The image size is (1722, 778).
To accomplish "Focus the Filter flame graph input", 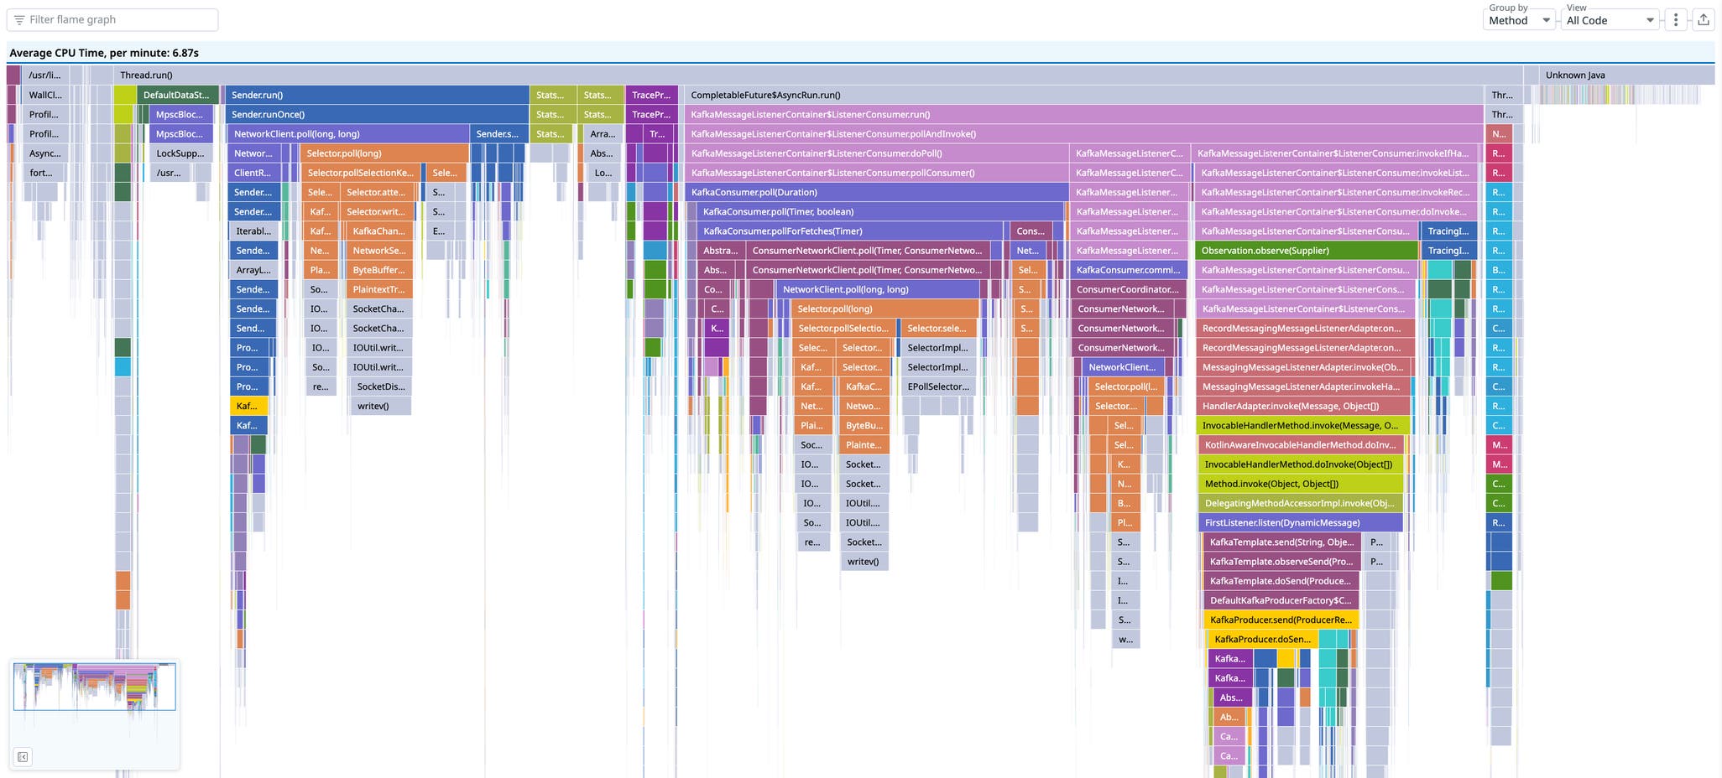I will (112, 19).
